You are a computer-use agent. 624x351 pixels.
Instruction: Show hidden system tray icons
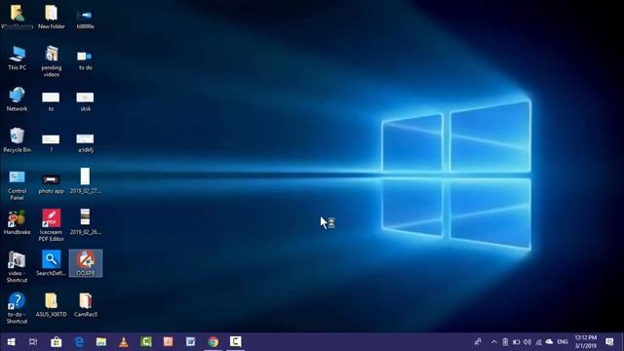click(494, 342)
